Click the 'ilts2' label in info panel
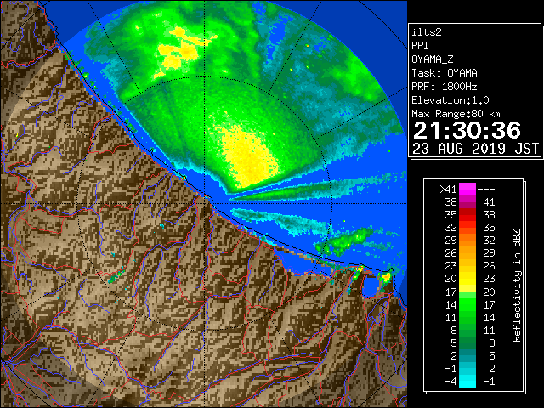 (427, 32)
